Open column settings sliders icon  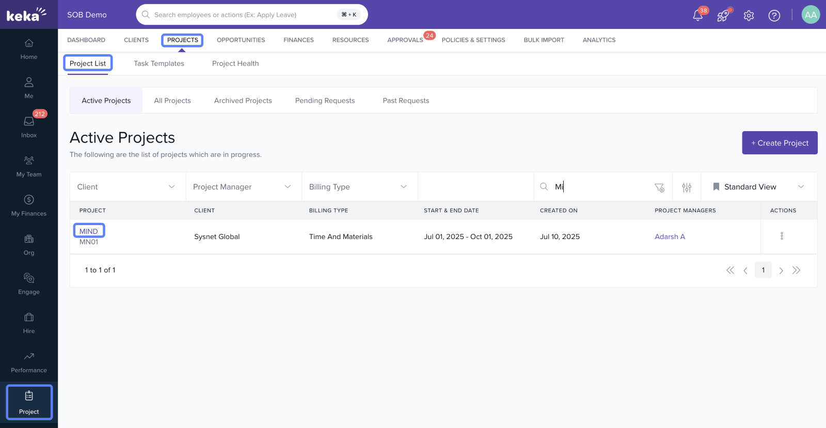[x=687, y=187]
